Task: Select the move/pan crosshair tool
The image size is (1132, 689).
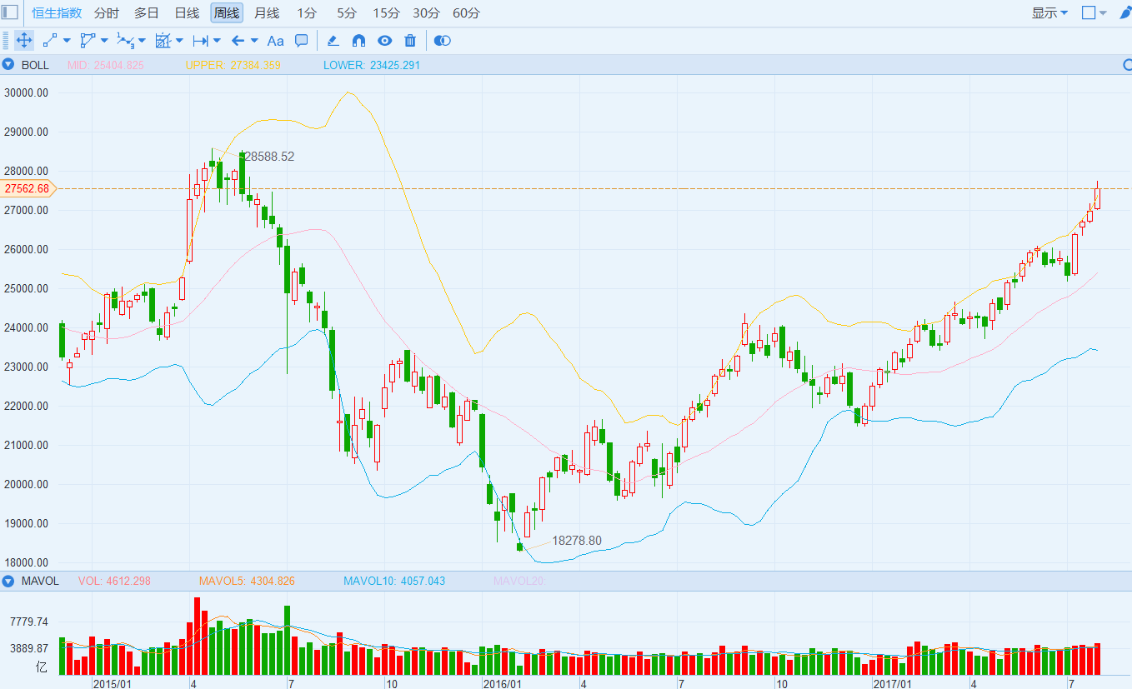Action: click(23, 40)
